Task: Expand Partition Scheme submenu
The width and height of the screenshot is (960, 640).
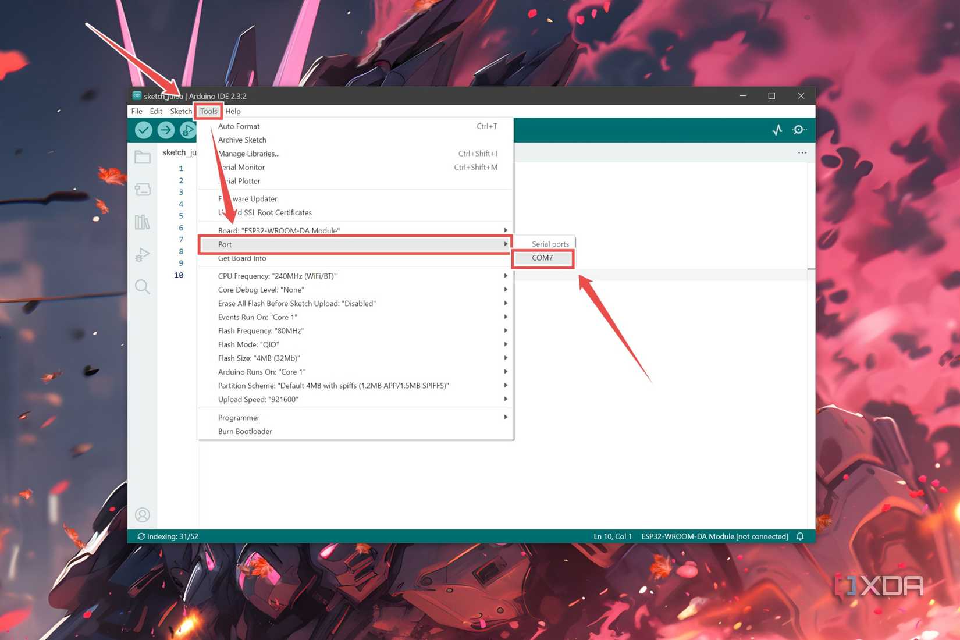Action: pyautogui.click(x=355, y=385)
